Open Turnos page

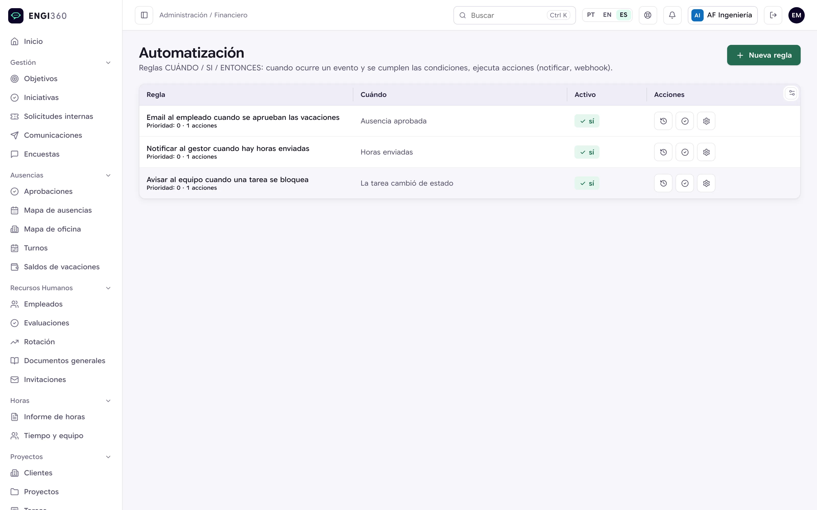[61, 248]
